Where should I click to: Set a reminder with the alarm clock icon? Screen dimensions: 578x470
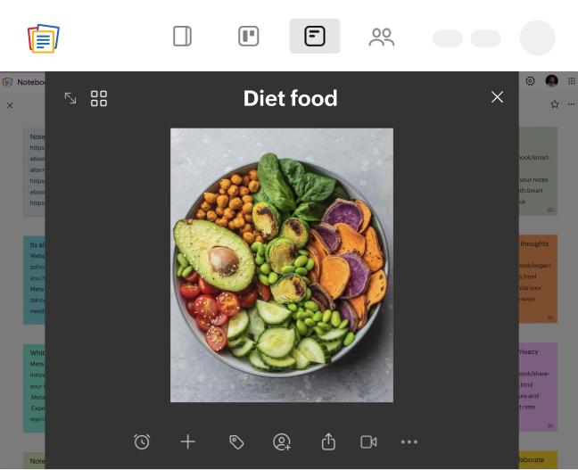pyautogui.click(x=142, y=441)
